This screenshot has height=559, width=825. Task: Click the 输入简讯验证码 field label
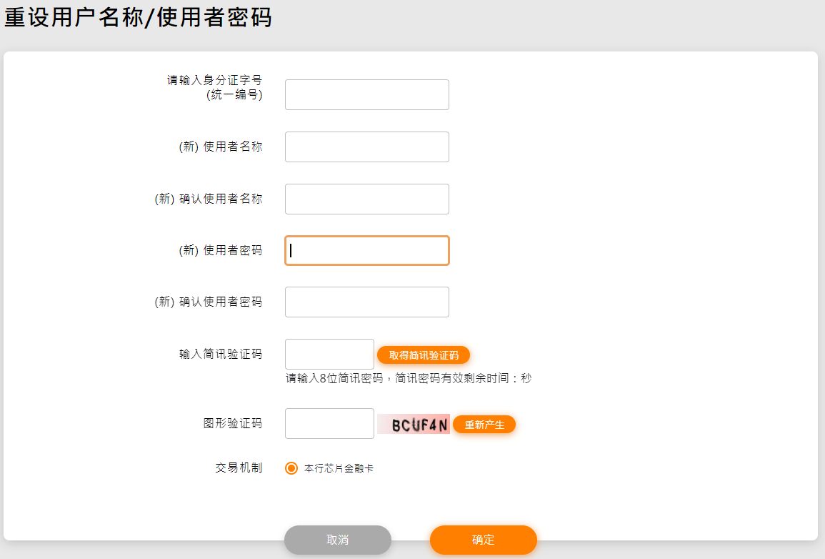(x=221, y=354)
